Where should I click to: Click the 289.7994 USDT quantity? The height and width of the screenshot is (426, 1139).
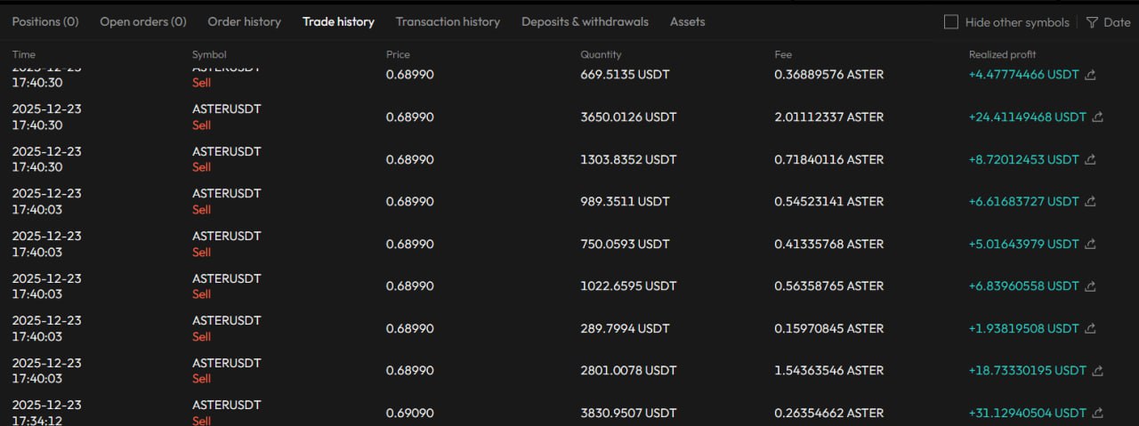click(625, 328)
